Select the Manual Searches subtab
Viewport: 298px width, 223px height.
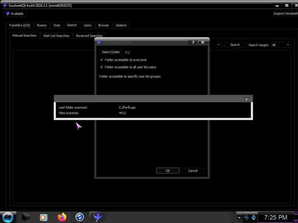[x=24, y=35]
